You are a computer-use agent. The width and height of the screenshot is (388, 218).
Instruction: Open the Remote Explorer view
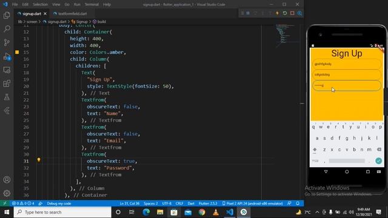[7, 70]
